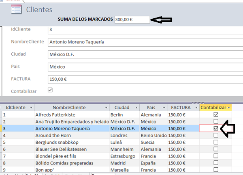Open the Contabilizar column header dropdown
Image resolution: width=243 pixels, height=175 pixels.
tap(229, 108)
